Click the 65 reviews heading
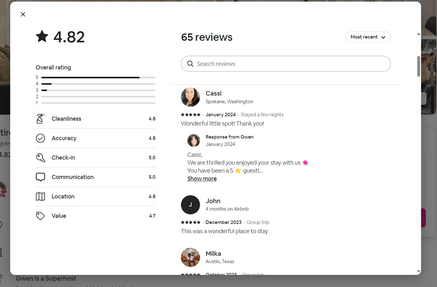437x287 pixels. coord(207,37)
